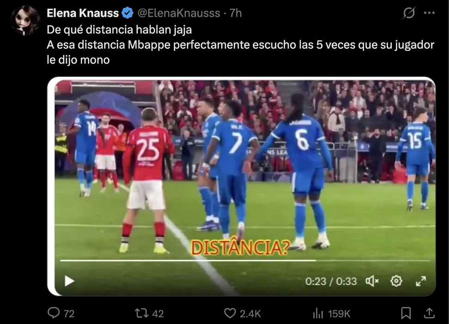Play the video
Viewport: 449px width, 324px height.
tap(69, 281)
